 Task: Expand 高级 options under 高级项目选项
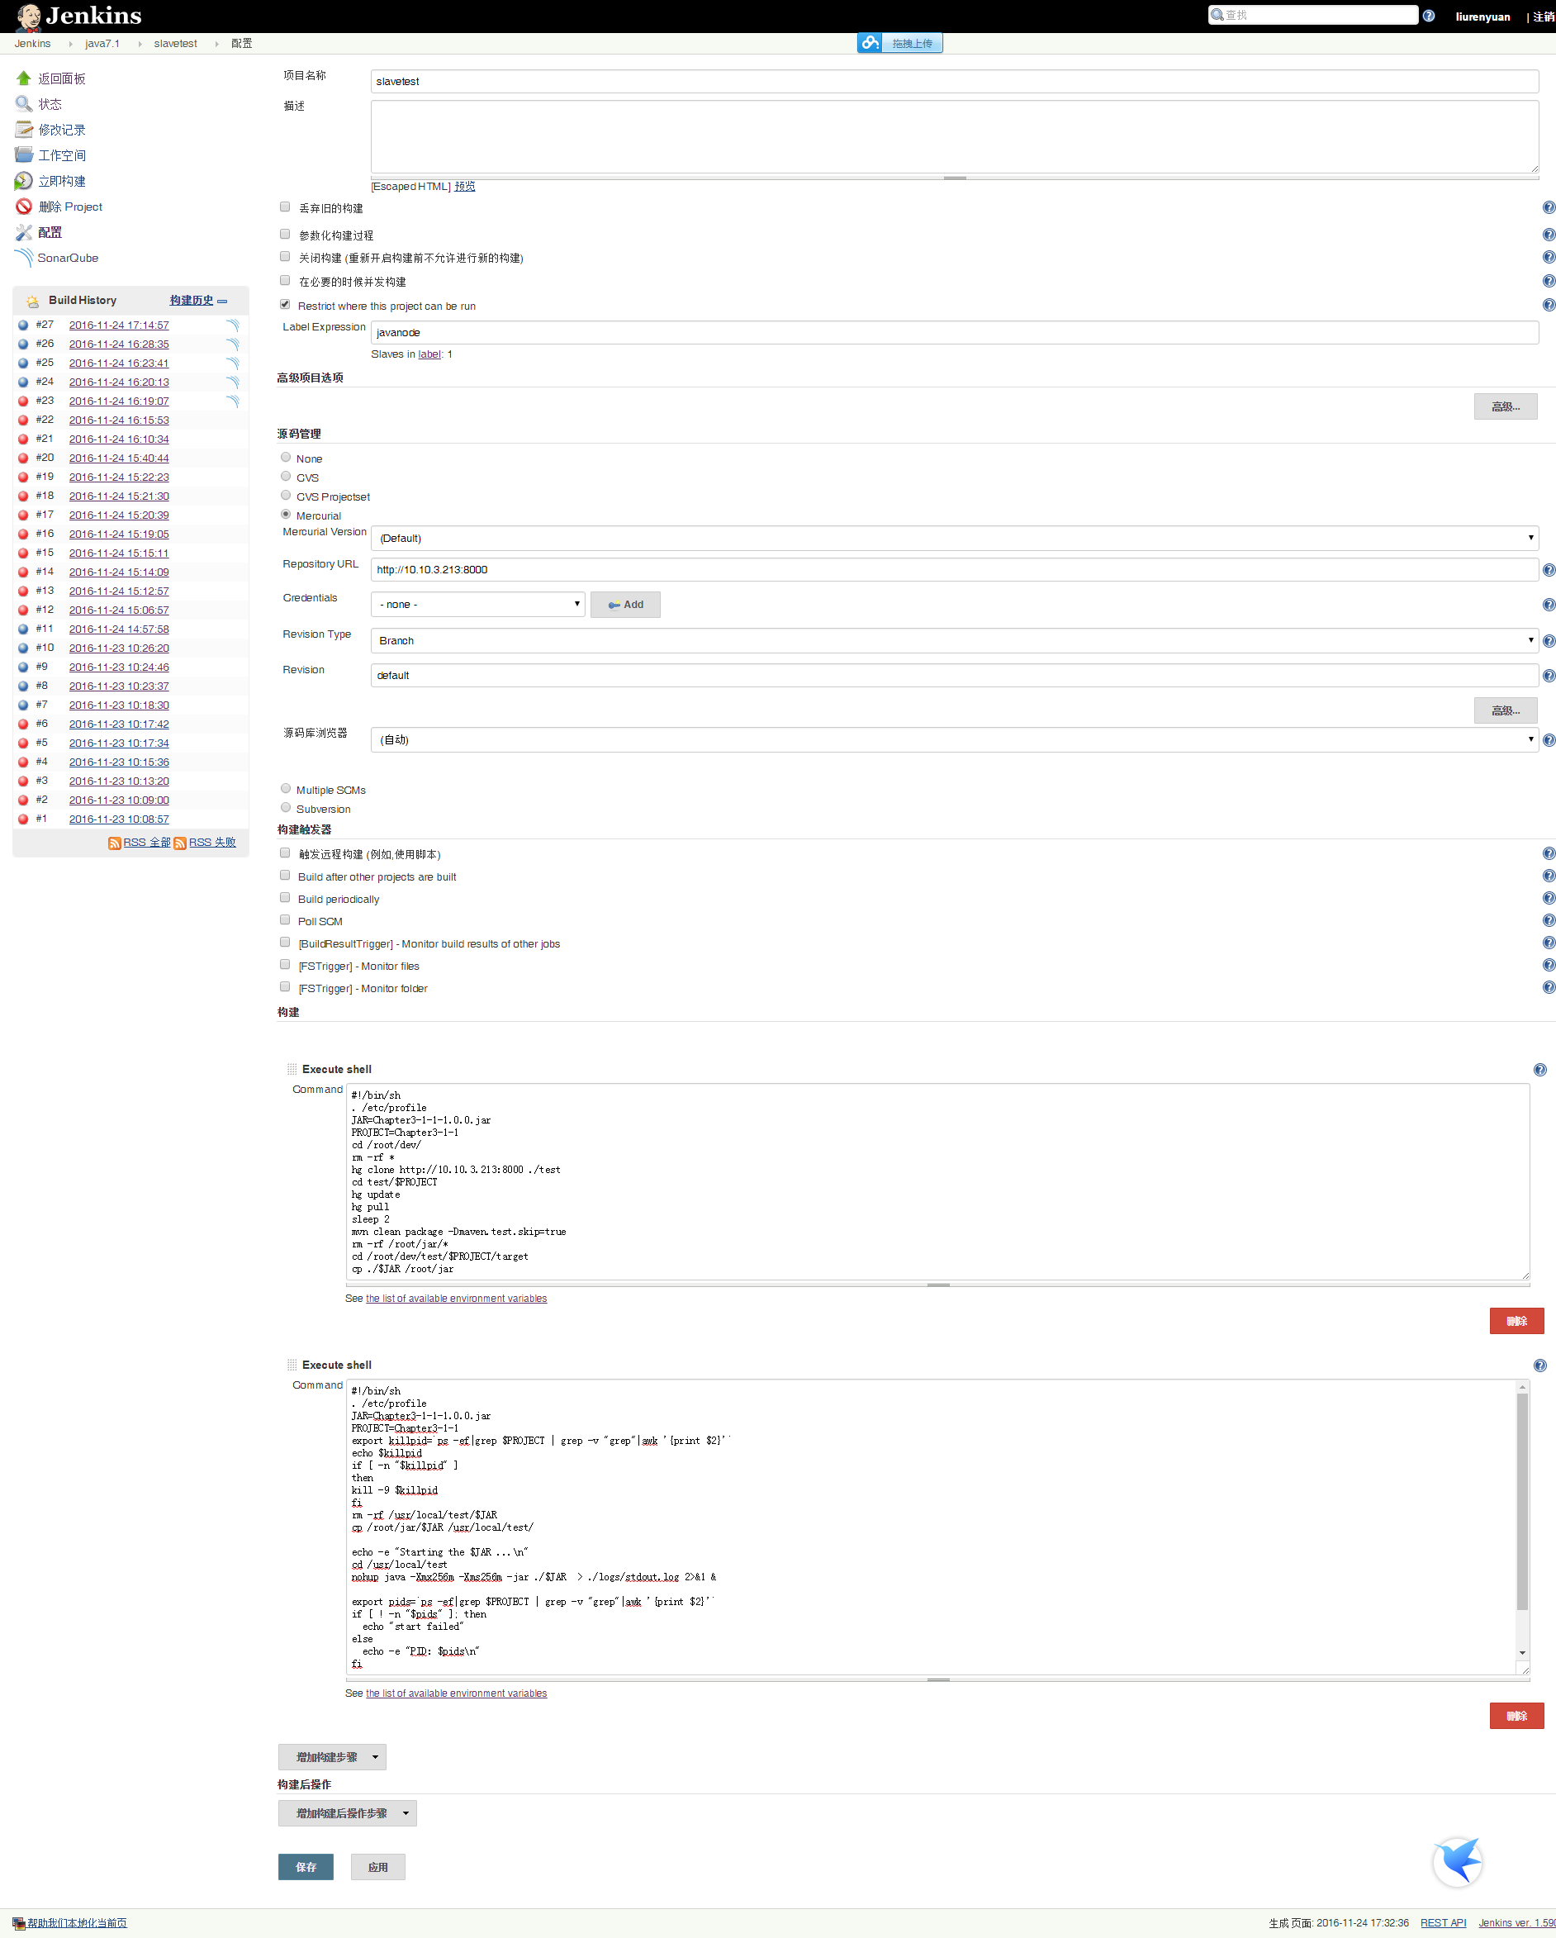(1506, 407)
